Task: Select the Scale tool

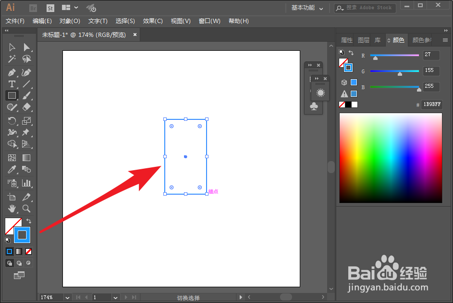Action: tap(26, 121)
